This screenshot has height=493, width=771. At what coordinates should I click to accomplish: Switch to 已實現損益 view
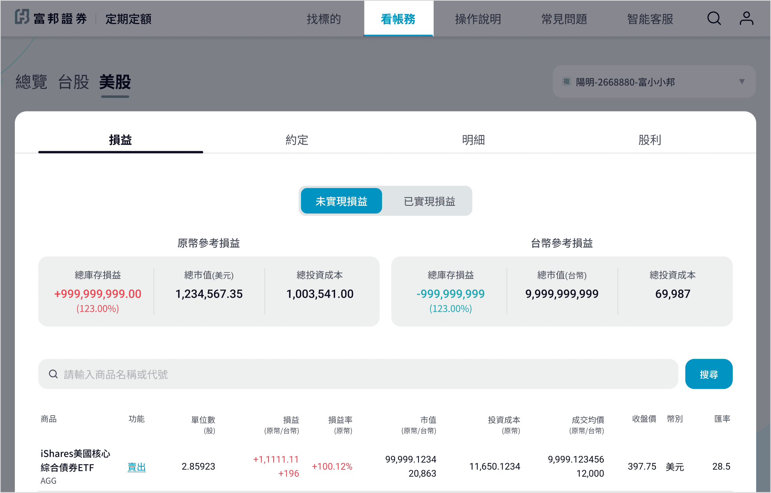point(429,201)
